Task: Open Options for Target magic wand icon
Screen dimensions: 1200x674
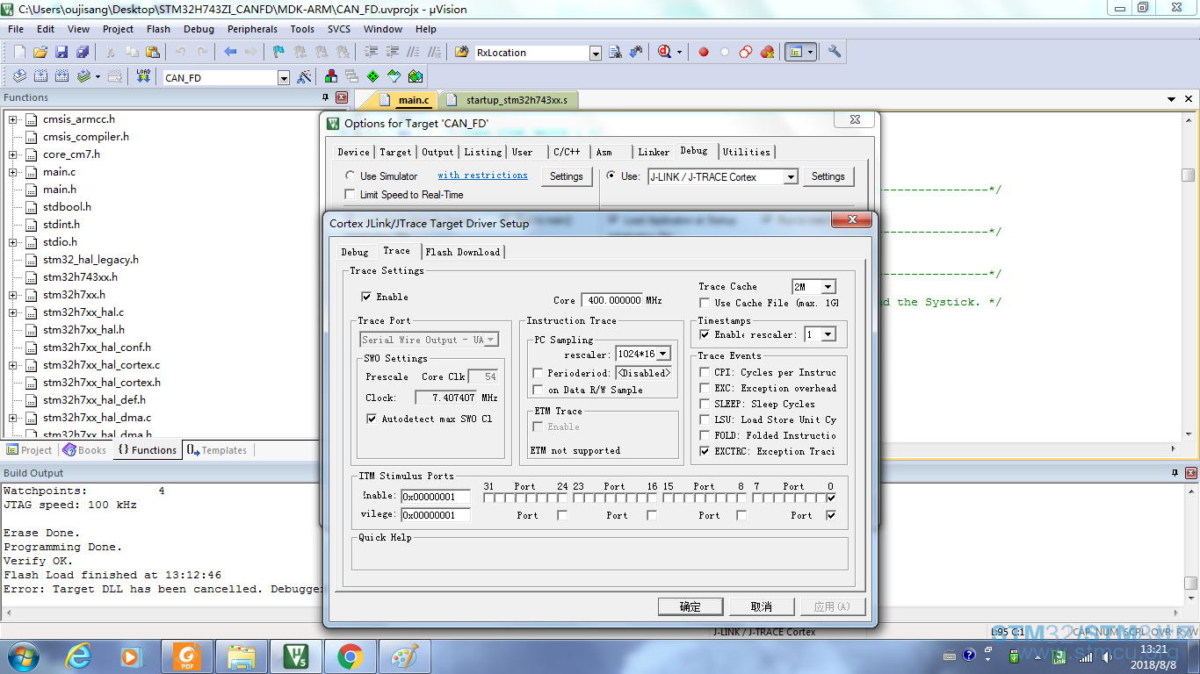Action: [x=304, y=77]
